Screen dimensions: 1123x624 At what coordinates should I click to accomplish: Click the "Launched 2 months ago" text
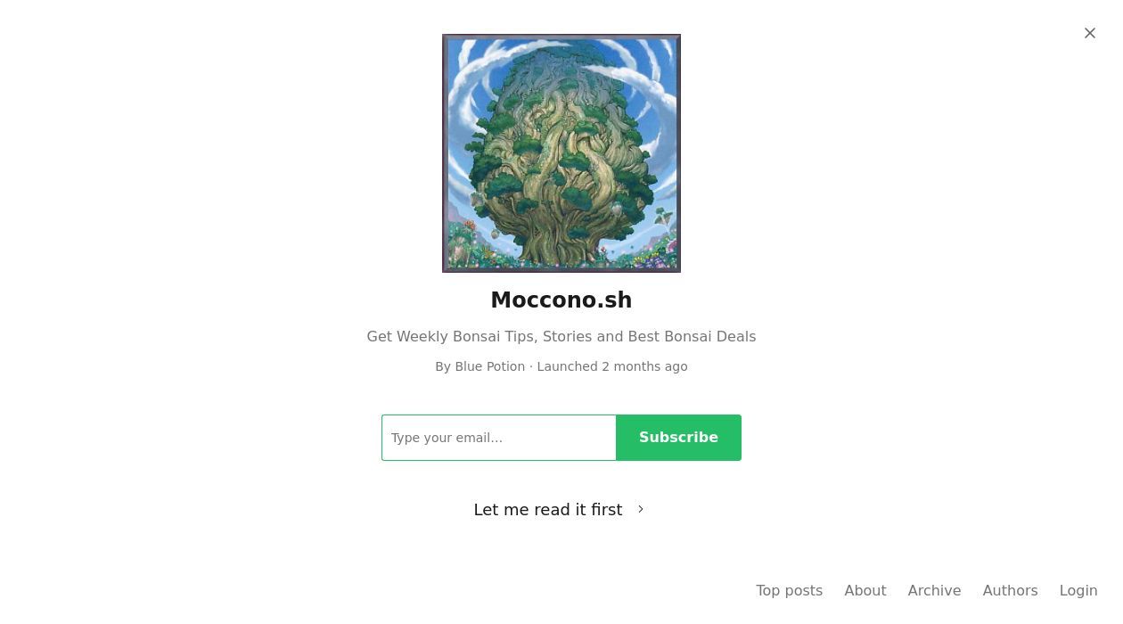pos(612,366)
